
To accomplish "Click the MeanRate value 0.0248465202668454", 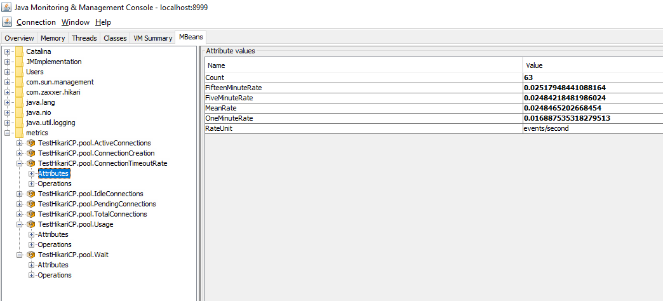I will pos(563,108).
